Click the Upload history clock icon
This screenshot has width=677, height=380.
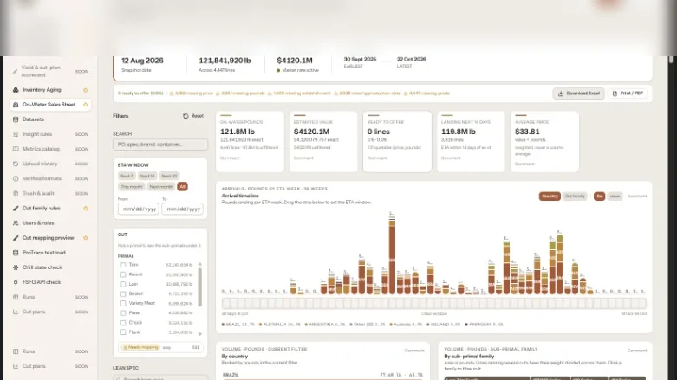[16, 164]
